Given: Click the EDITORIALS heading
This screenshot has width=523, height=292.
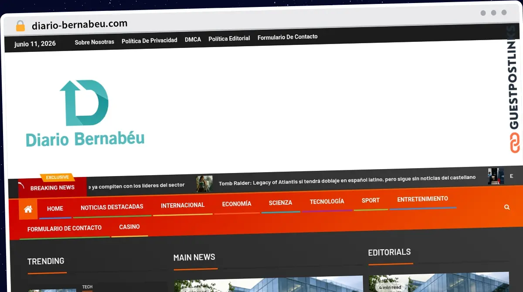Looking at the screenshot, I should point(389,252).
